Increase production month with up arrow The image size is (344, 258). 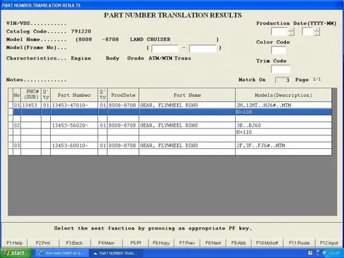(317, 29)
